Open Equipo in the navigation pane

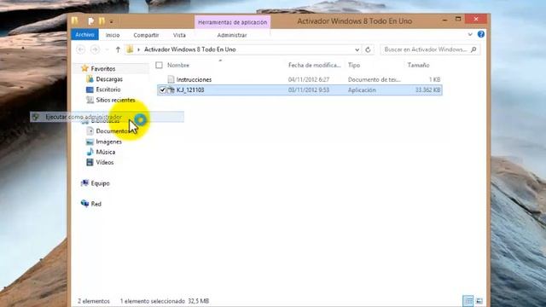point(101,183)
